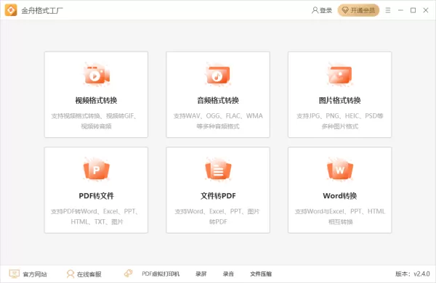436x283 pixels.
Task: Click the picture icon for 图片格式转换
Action: point(340,75)
